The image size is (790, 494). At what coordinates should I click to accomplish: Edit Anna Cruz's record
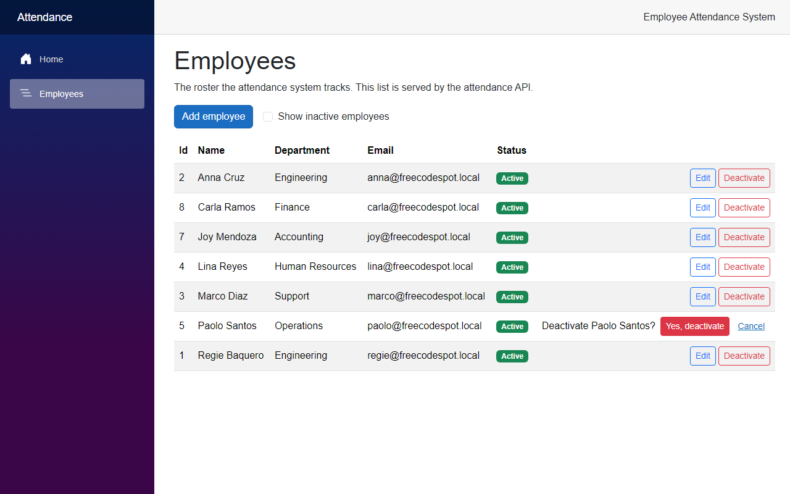point(703,178)
